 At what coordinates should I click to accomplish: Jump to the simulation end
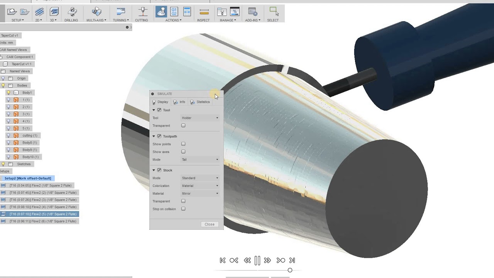(292, 261)
